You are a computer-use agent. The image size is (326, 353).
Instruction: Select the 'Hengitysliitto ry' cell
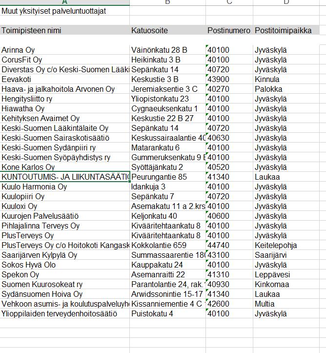click(x=65, y=99)
